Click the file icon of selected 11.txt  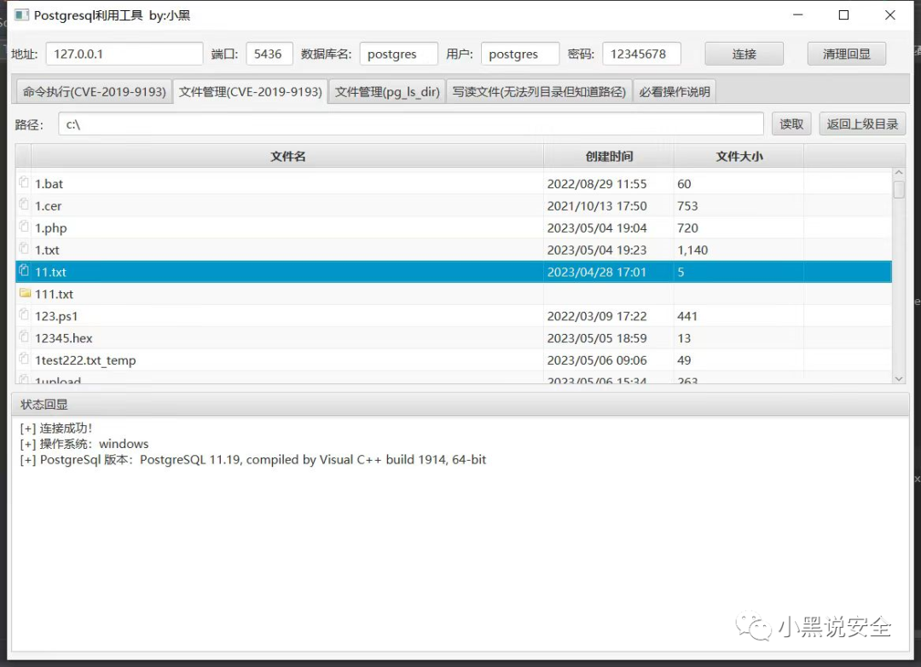pyautogui.click(x=24, y=270)
